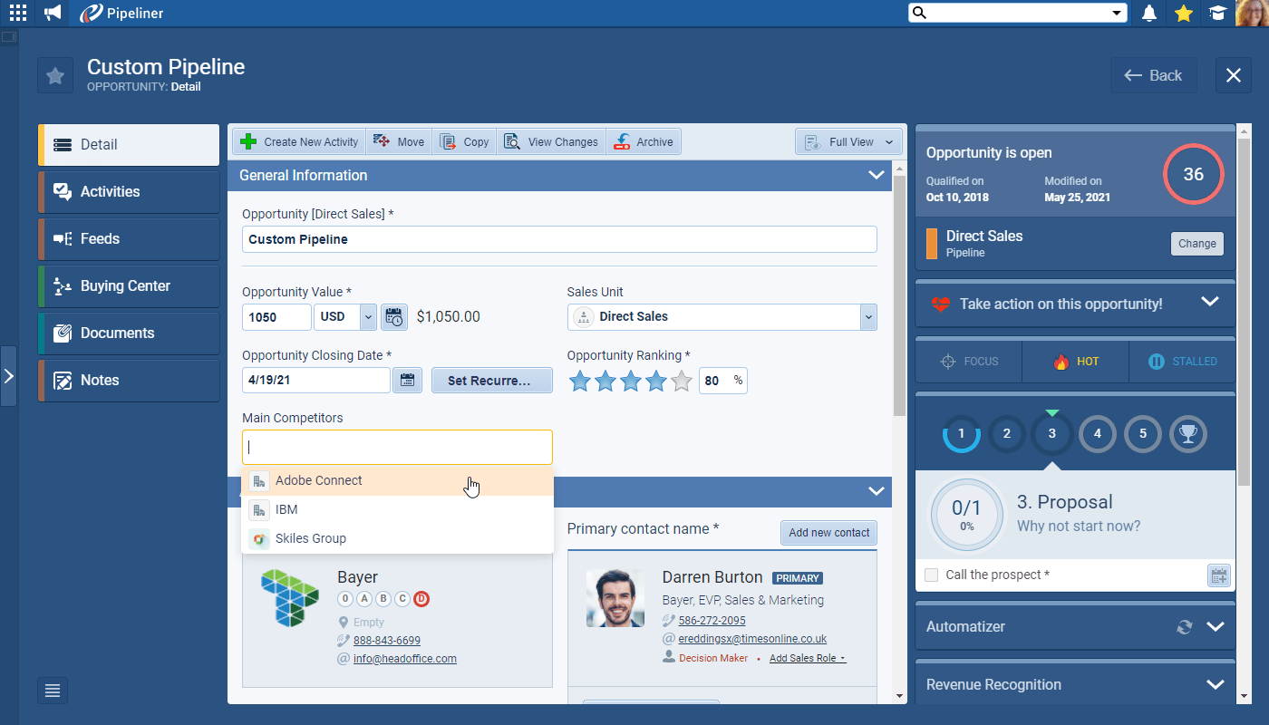
Task: Click the Change pipeline button
Action: [1196, 243]
